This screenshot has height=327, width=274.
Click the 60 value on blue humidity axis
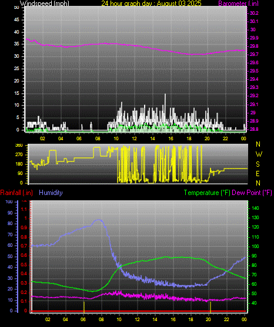coord(10,246)
